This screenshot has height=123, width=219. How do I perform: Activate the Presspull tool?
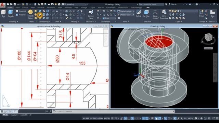point(21,15)
